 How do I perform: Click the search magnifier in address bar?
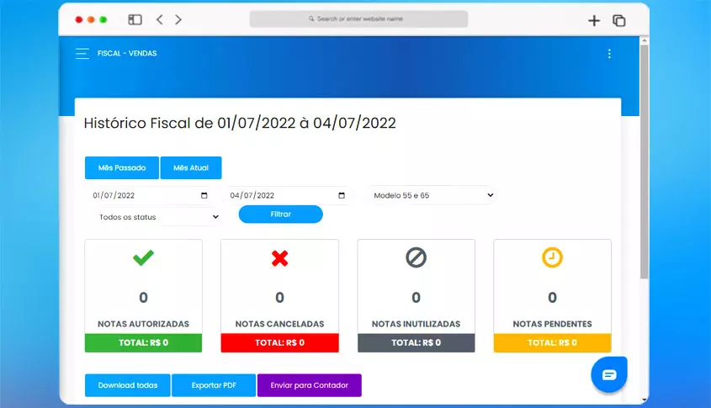click(x=311, y=19)
